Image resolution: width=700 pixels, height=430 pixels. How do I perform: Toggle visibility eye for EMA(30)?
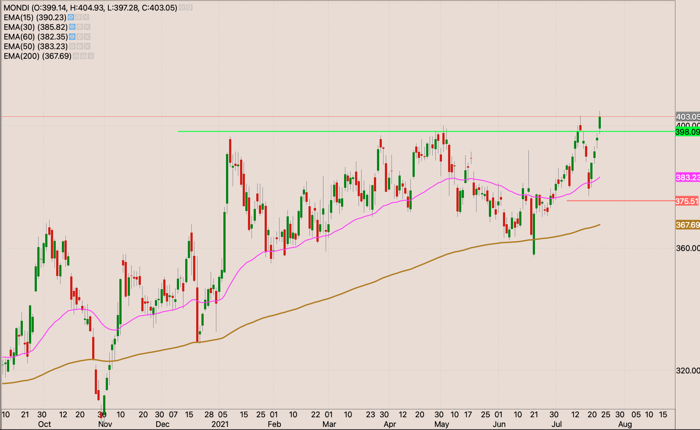pyautogui.click(x=72, y=27)
